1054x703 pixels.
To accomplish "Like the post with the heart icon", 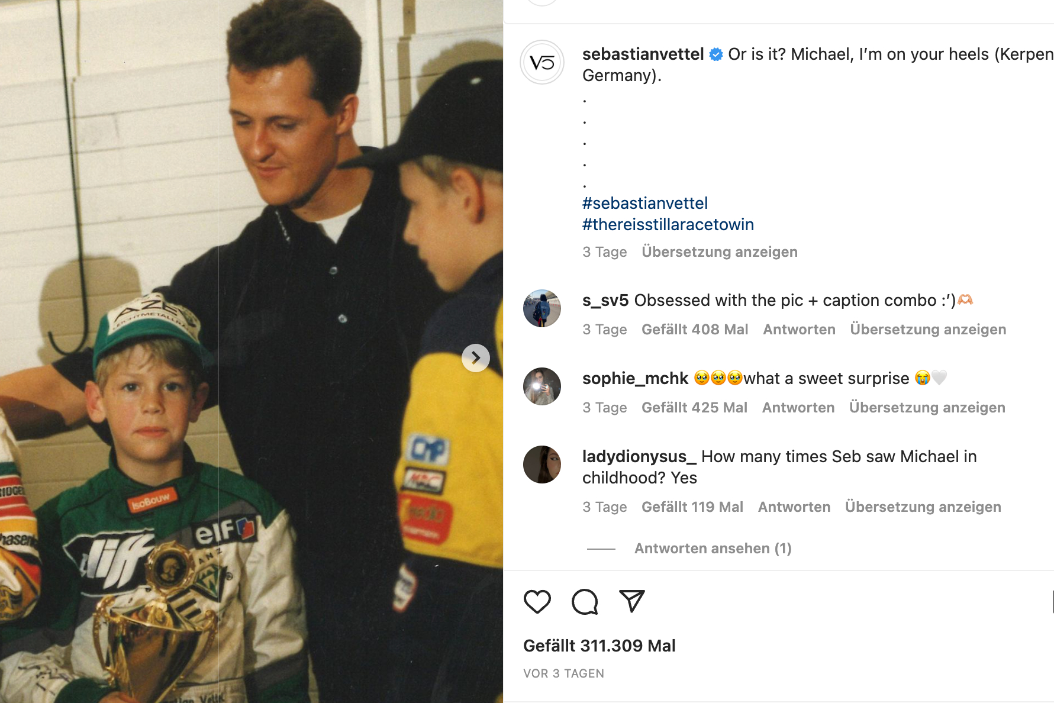I will pos(537,602).
